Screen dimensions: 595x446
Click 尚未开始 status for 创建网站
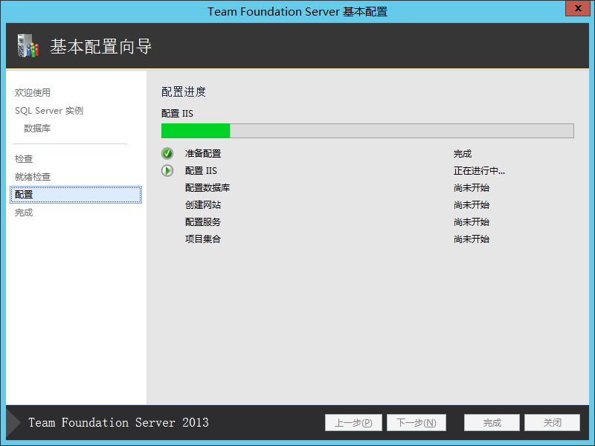472,205
